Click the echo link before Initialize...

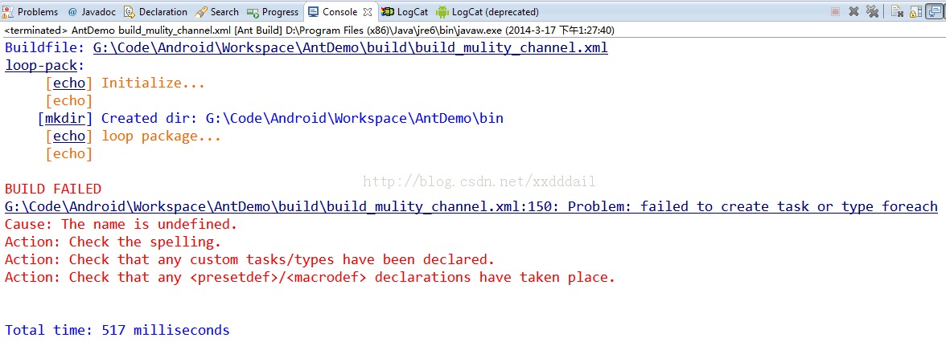pyautogui.click(x=69, y=83)
